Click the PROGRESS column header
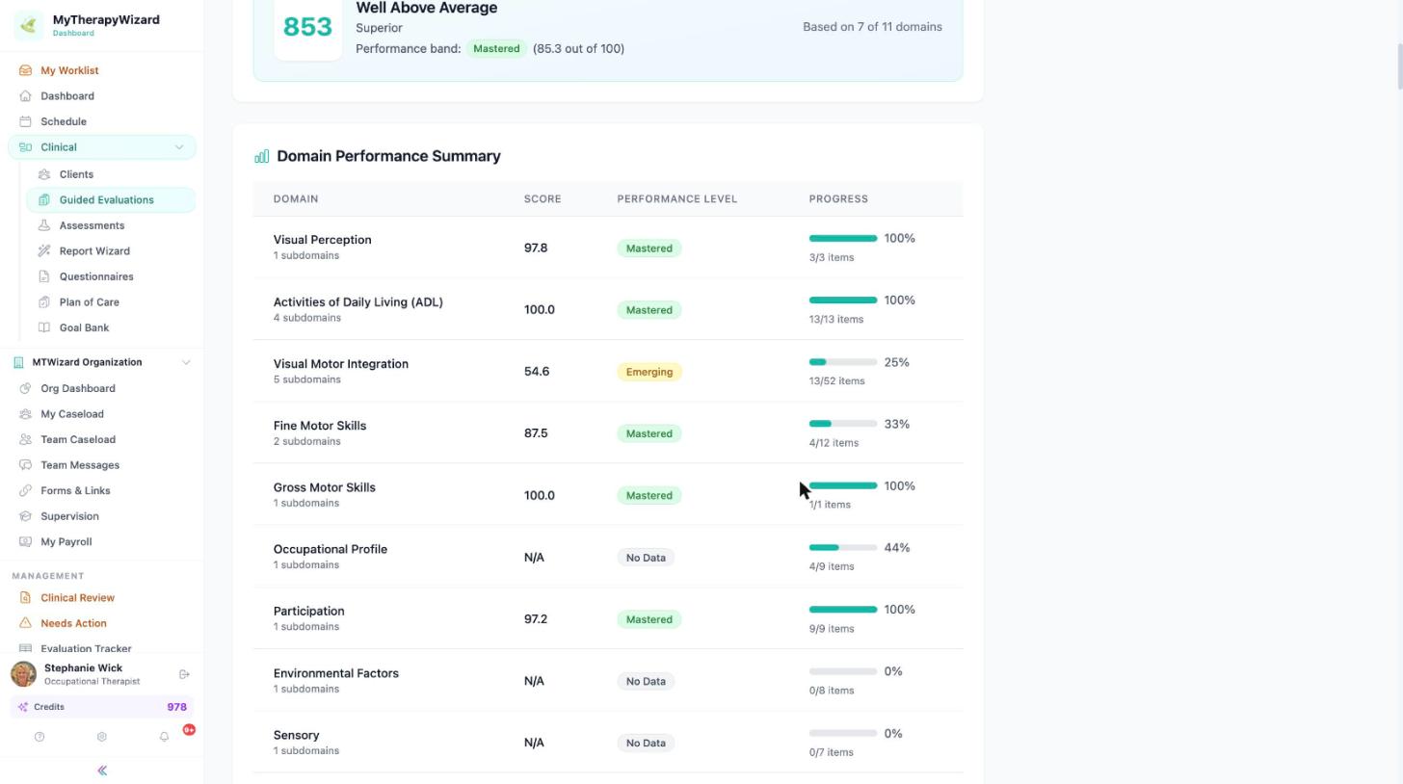 click(x=838, y=198)
